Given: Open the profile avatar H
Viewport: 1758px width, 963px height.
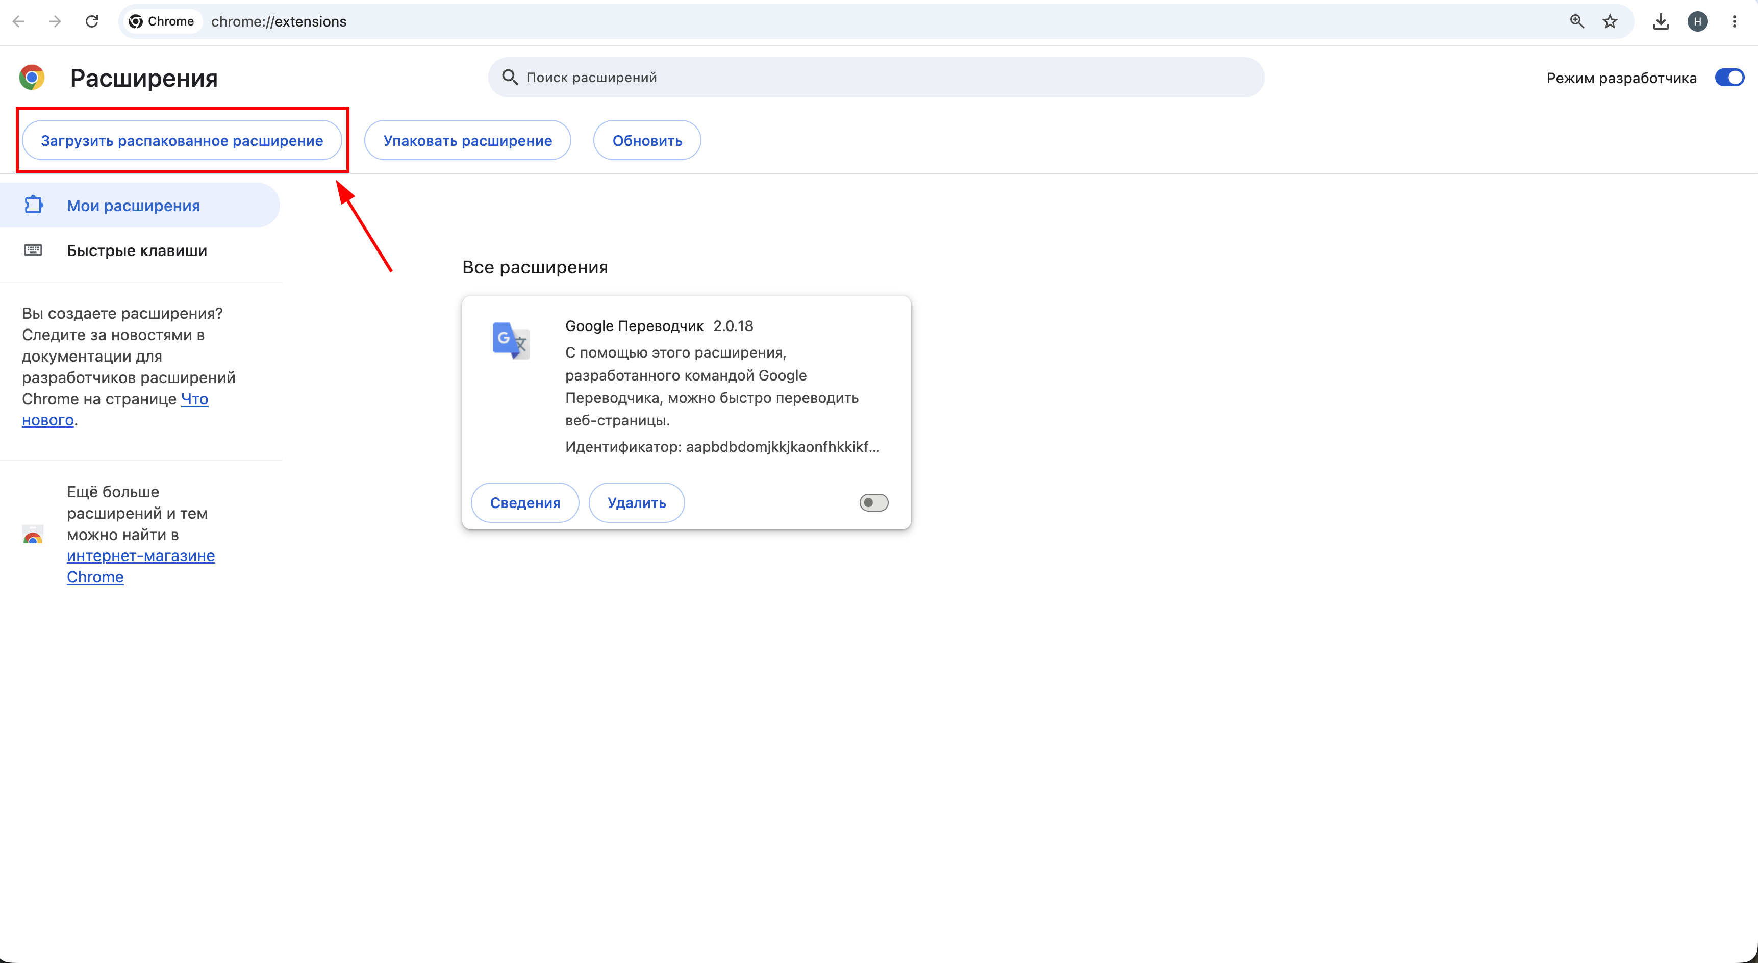Looking at the screenshot, I should pyautogui.click(x=1697, y=21).
